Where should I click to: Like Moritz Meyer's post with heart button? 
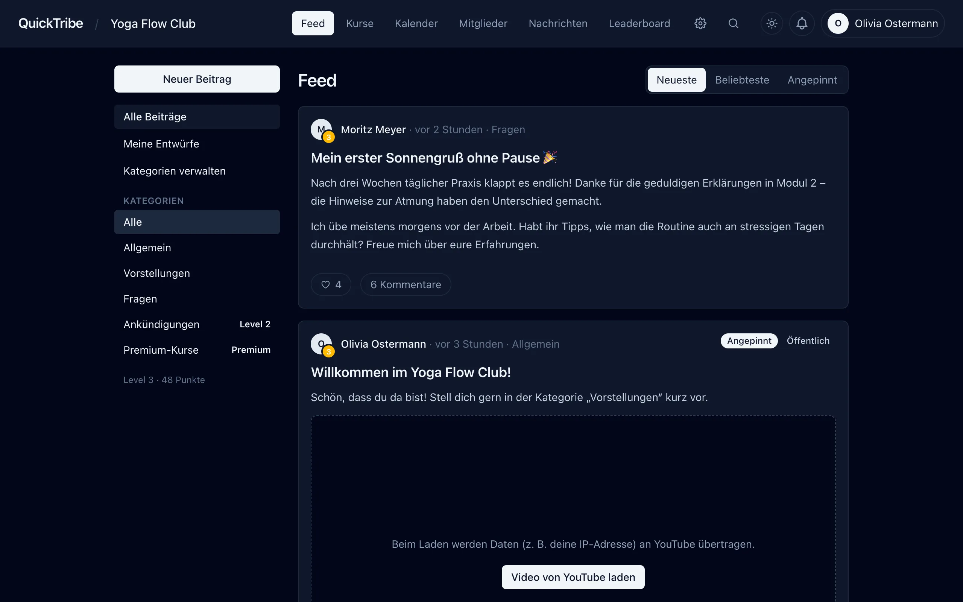pos(331,284)
